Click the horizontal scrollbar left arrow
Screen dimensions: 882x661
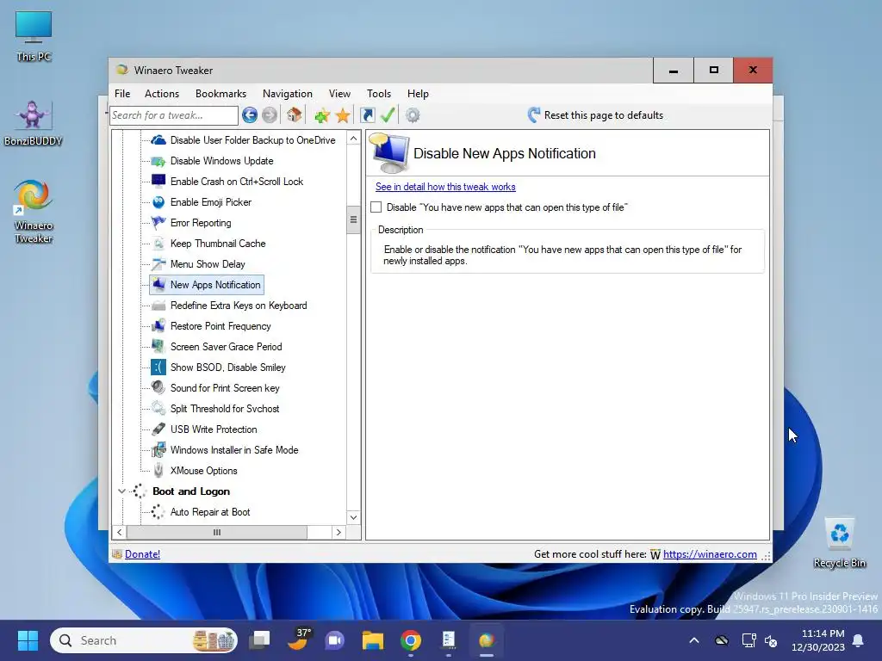[119, 532]
